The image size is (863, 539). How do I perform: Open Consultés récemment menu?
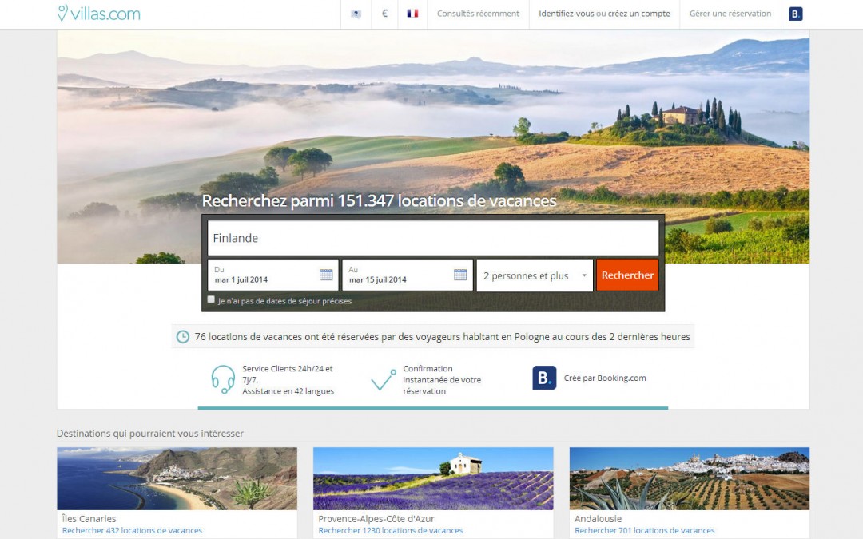478,14
